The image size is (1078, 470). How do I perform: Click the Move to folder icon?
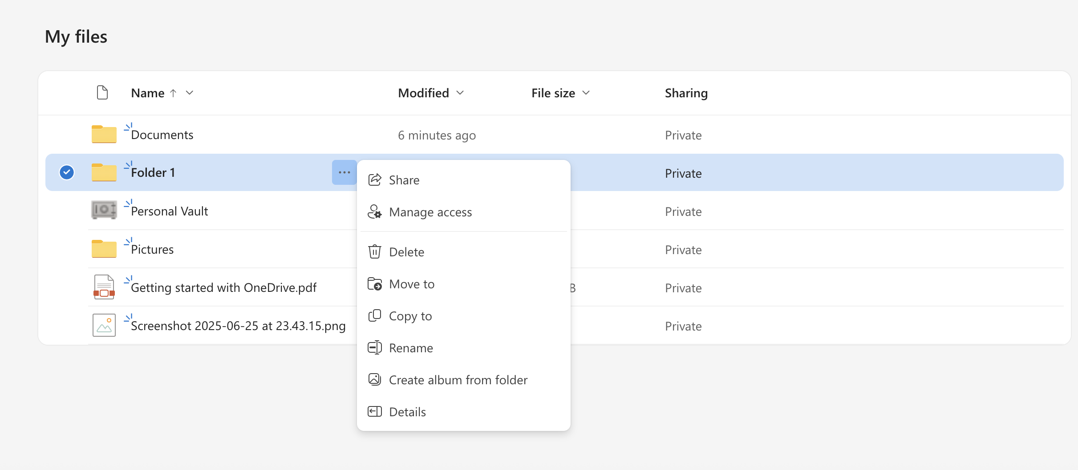click(x=375, y=284)
